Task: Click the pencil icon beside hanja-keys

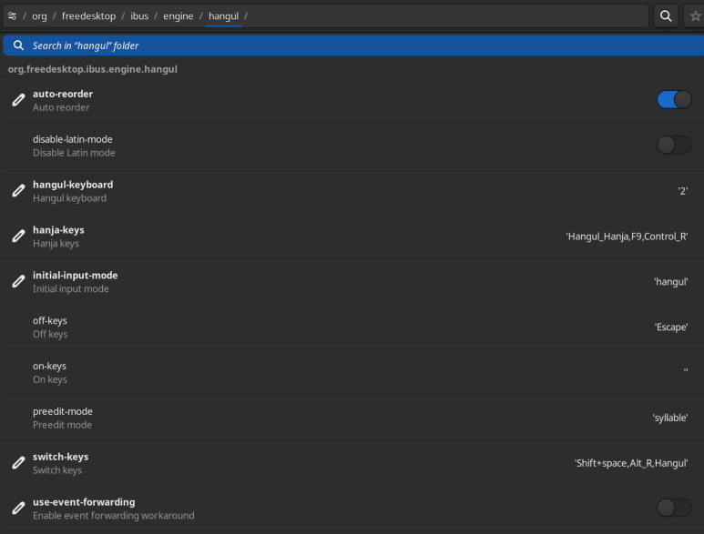Action: [18, 236]
